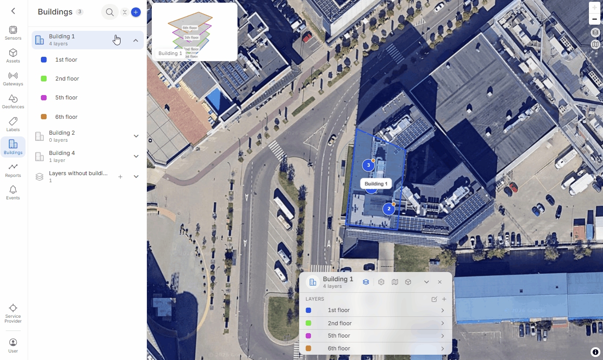Toggle the map layers icon on the map
This screenshot has height=360, width=603.
coord(595,33)
